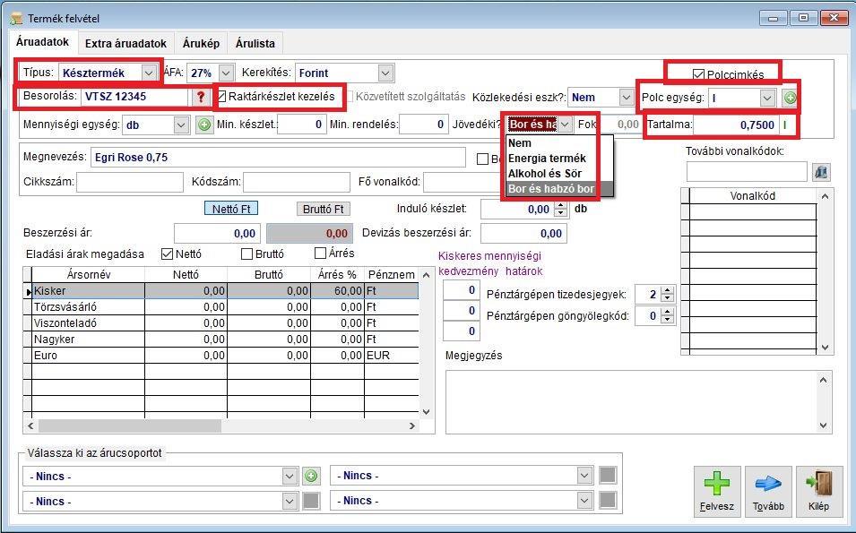This screenshot has width=856, height=533.
Task: Select Bor és habzó bor option
Action: pos(559,189)
